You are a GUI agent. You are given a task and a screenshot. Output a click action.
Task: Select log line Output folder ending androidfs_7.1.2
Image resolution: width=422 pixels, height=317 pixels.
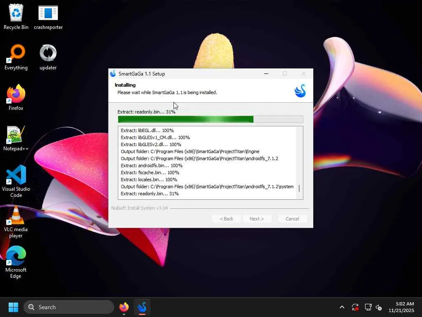pos(199,158)
